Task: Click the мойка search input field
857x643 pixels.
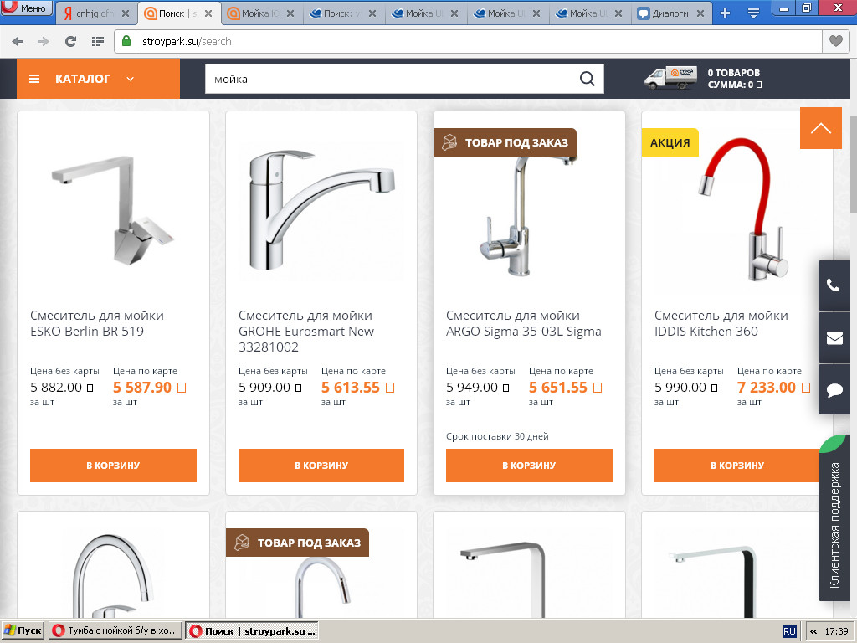Action: point(392,79)
